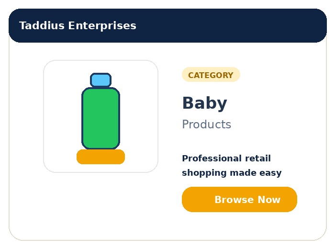Click the empty white area below the product image
Viewport: 335px width, 249px height.
pos(100,206)
